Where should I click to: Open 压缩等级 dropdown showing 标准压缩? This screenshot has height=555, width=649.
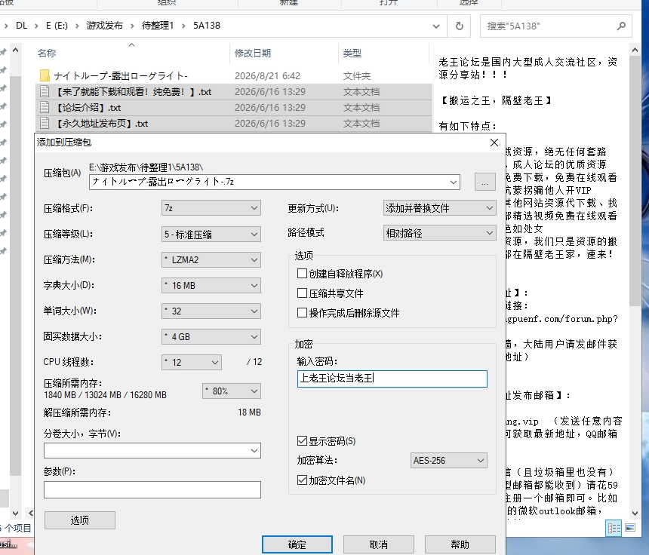pyautogui.click(x=211, y=234)
